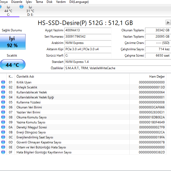Image resolution: width=171 pixels, height=171 pixels.
Task: Click the status dot for Kullanma Yüzdesi
Action: [3, 102]
